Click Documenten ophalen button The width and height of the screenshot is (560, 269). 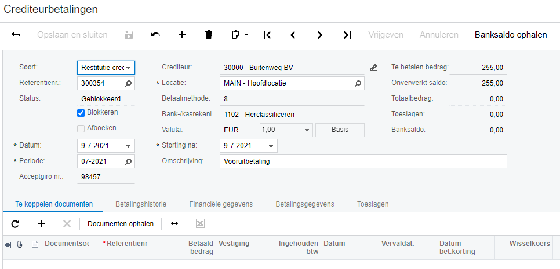[121, 223]
